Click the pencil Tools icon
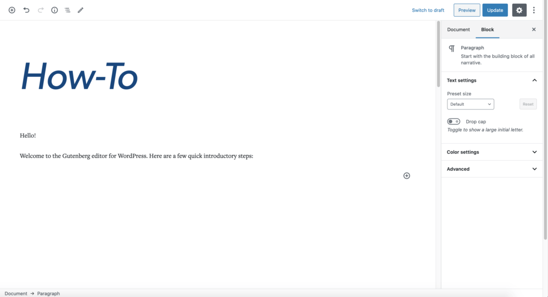548x297 pixels. [81, 10]
